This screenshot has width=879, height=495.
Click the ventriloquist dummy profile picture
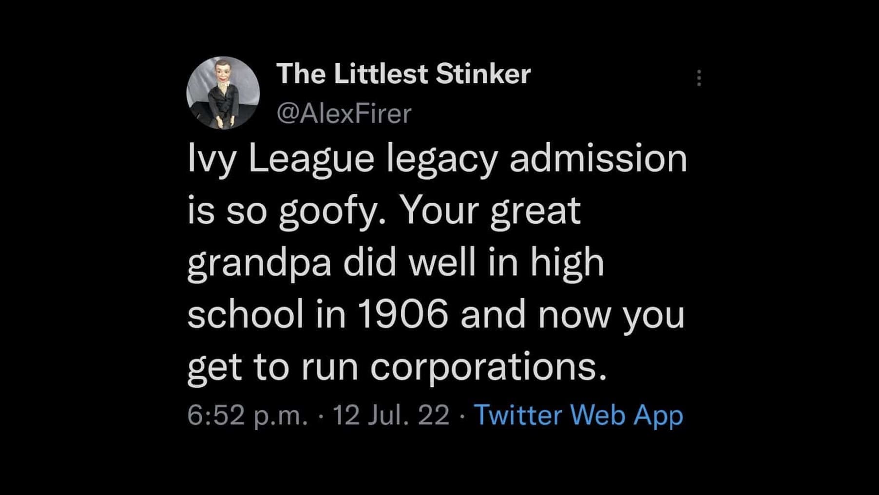pos(223,93)
